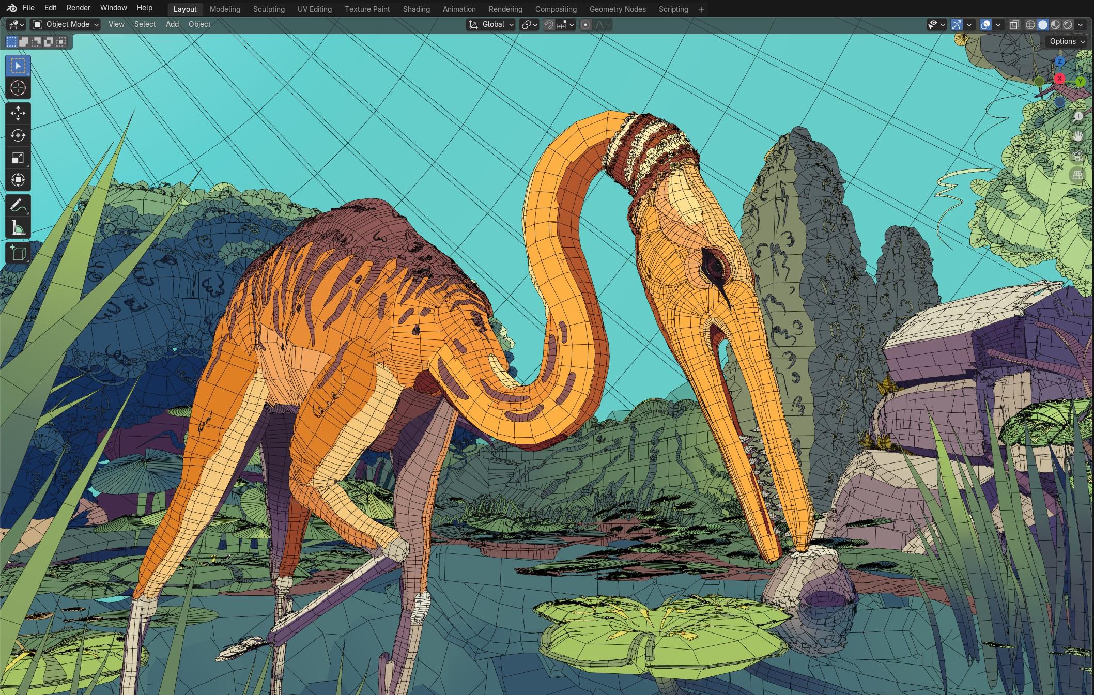Click the red X axis gizmo ball
The image size is (1094, 695).
coord(1059,79)
